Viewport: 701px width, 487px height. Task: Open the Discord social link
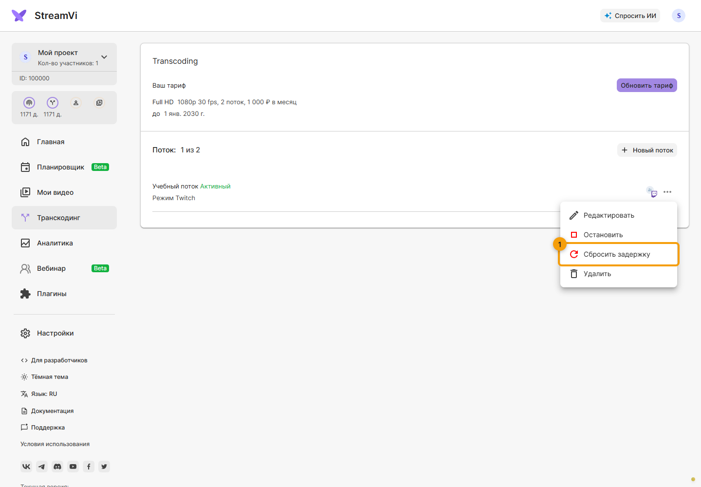click(57, 467)
